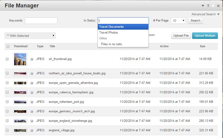The height and width of the screenshot is (138, 223).
Task: Click the star icon in title bar
Action: click(213, 6)
